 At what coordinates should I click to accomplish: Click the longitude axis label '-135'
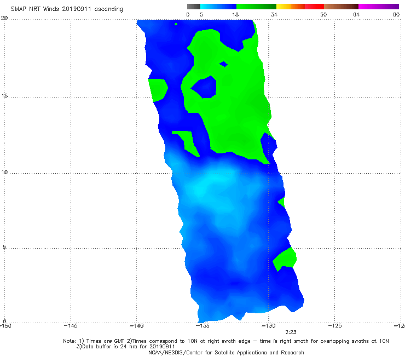[x=202, y=325]
